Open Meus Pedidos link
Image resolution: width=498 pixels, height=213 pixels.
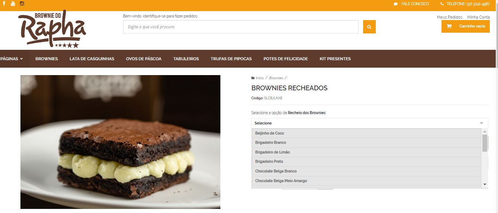[x=450, y=17]
